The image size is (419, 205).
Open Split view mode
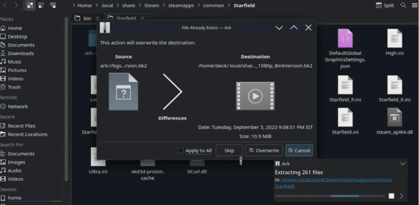point(385,5)
